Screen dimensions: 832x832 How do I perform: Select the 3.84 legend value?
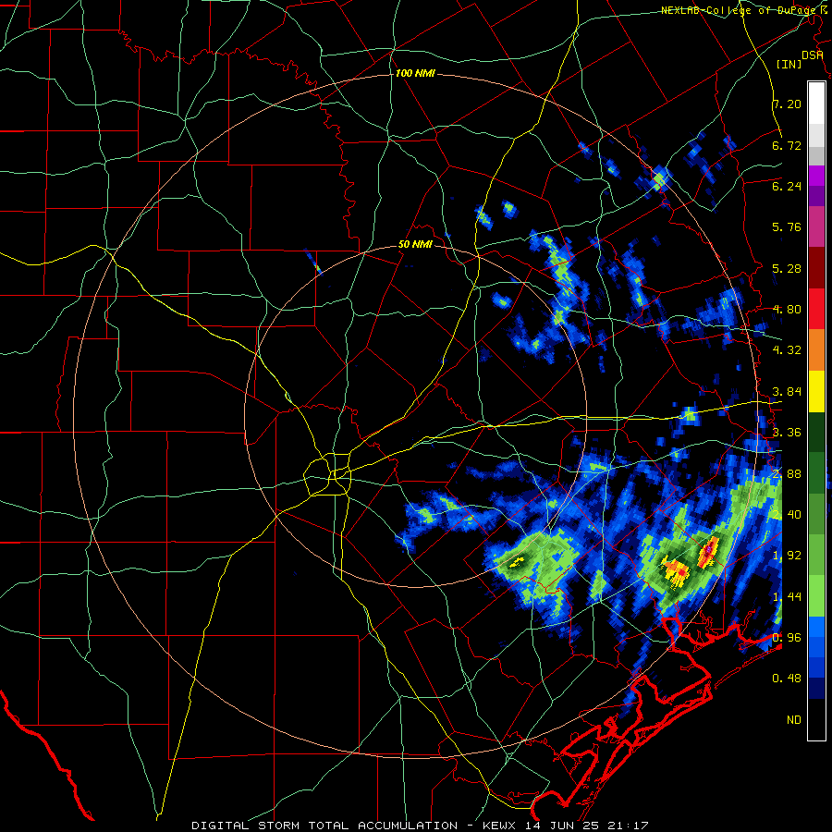click(787, 392)
